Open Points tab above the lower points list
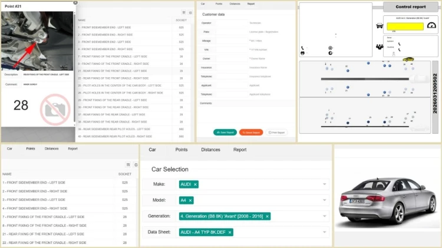Image resolution: width=442 pixels, height=248 pixels. 31,148
